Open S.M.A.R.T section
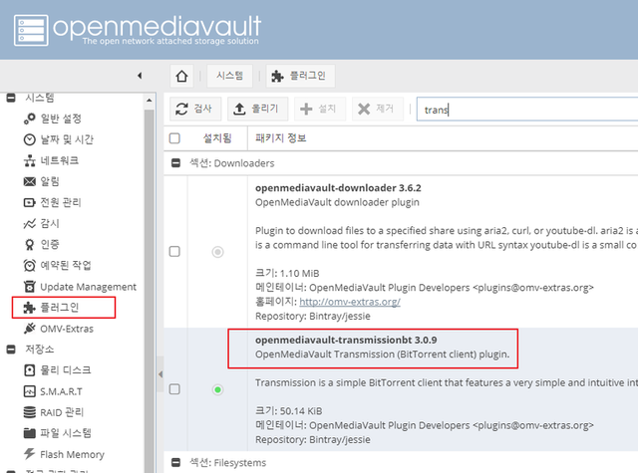 point(53,391)
